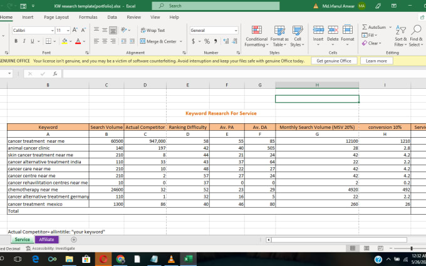
Task: Add a new sheet with the plus icon
Action: (x=74, y=239)
